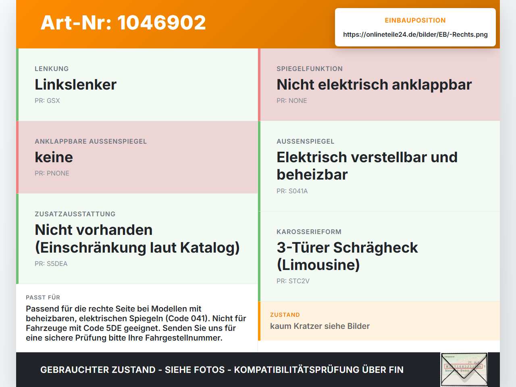Select the Aussenspiegel elektrisch verstellbar card
The width and height of the screenshot is (516, 387).
(x=379, y=166)
